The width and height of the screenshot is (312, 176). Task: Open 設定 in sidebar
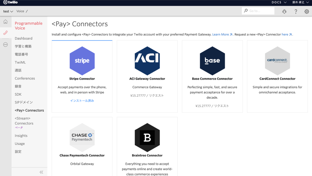[18, 152]
